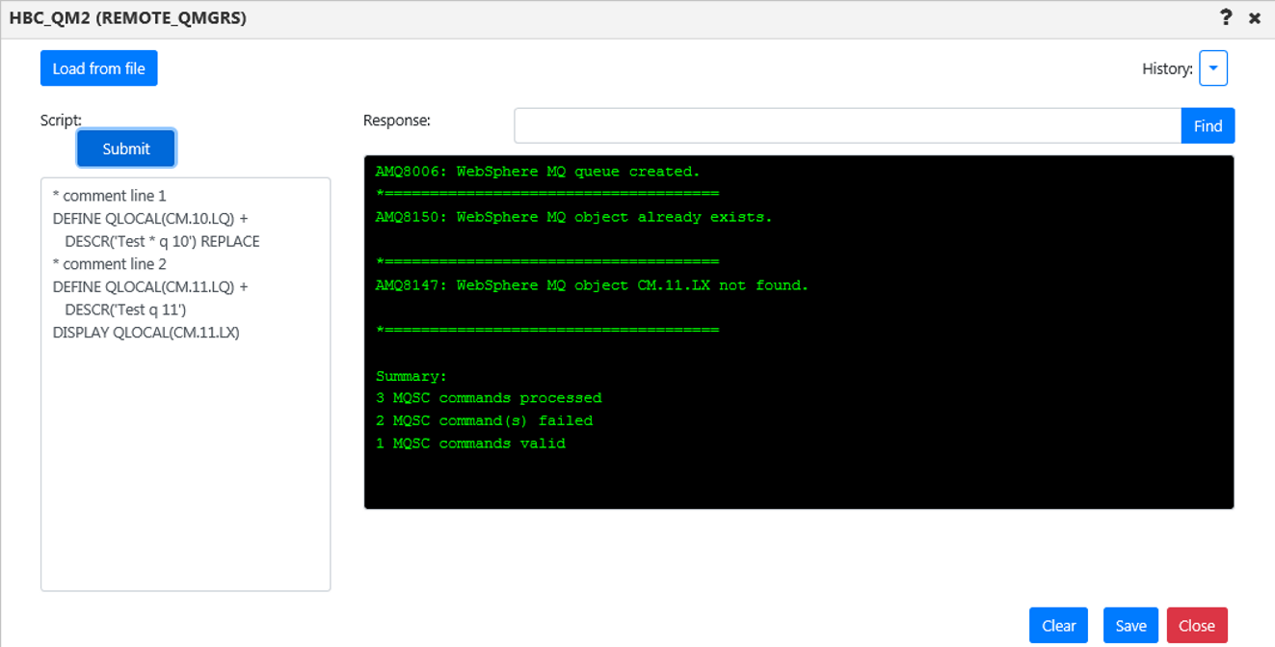
Task: Click the 'Summary:' line in response
Action: (x=412, y=376)
